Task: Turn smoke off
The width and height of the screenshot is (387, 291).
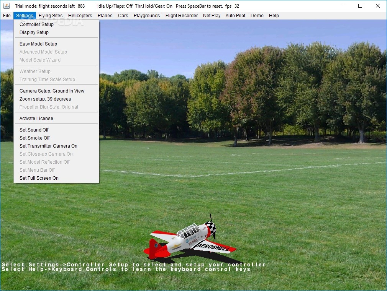Action: tap(34, 138)
